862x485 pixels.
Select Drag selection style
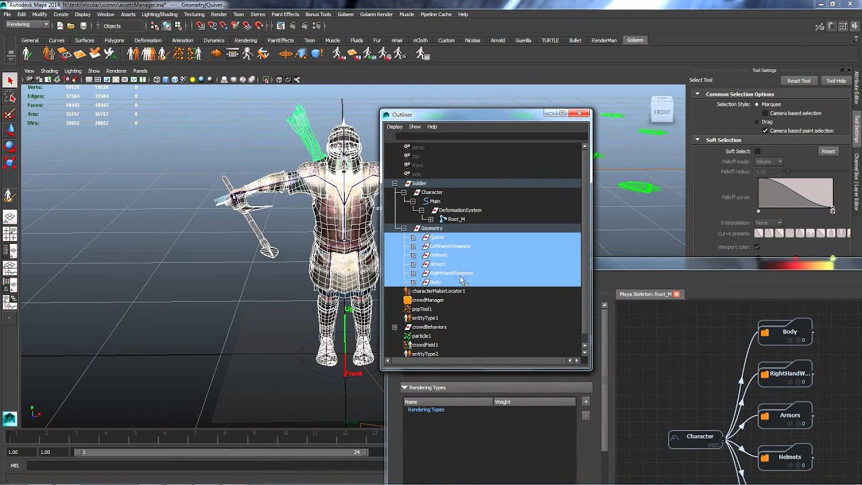tap(757, 122)
